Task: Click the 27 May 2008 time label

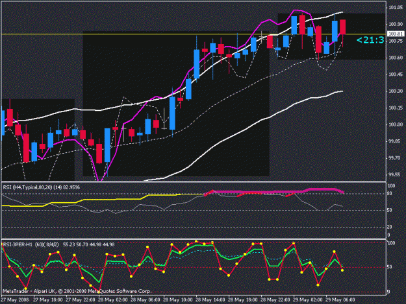Action: pos(15,300)
